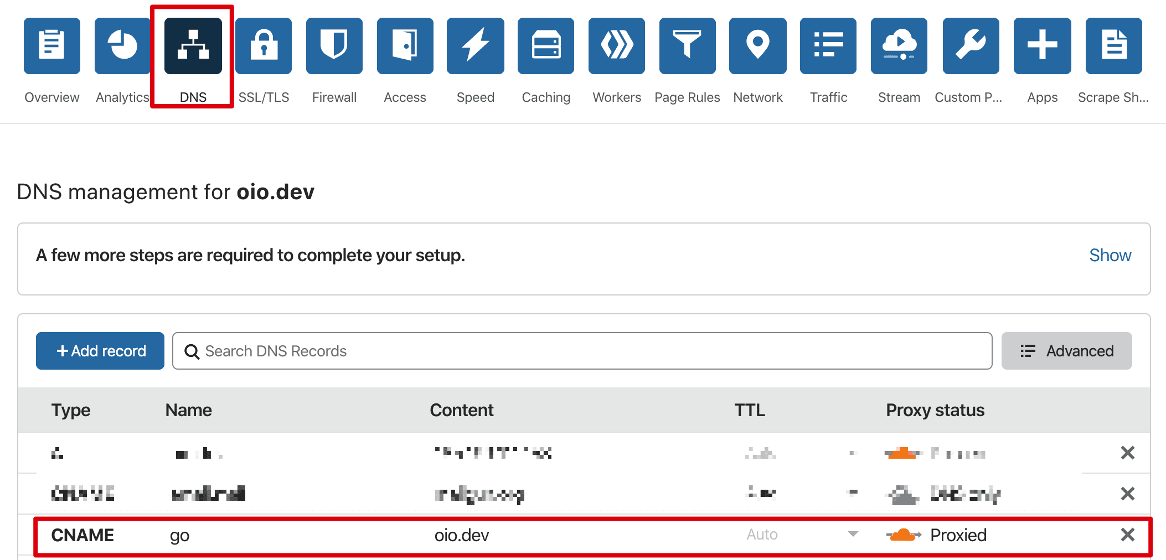Screen dimensions: 1166x560
Task: Click the Proxy status column header
Action: point(936,410)
